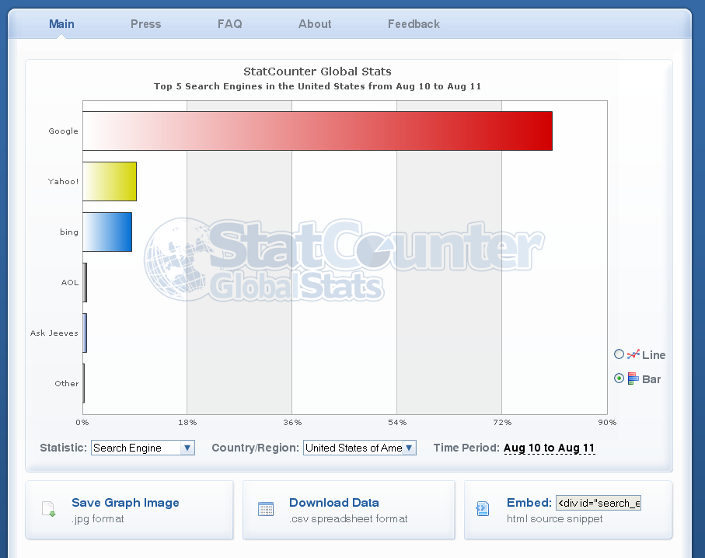Click the Ask Jeeves bar
Image resolution: width=705 pixels, height=558 pixels.
[85, 333]
